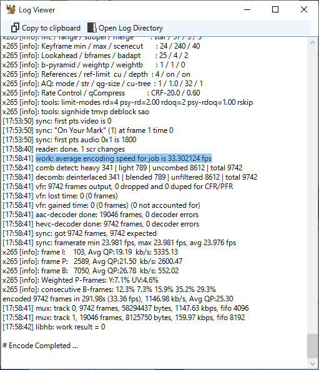Screen dimensions: 319x370
Task: Click the empty scrollbar track above the thumb
Action: (x=312, y=189)
